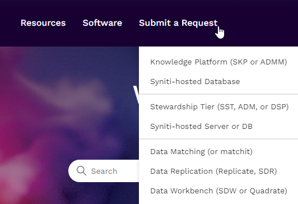
Task: Select Data Workbench (SDW or Quadrate)
Action: pos(218,191)
